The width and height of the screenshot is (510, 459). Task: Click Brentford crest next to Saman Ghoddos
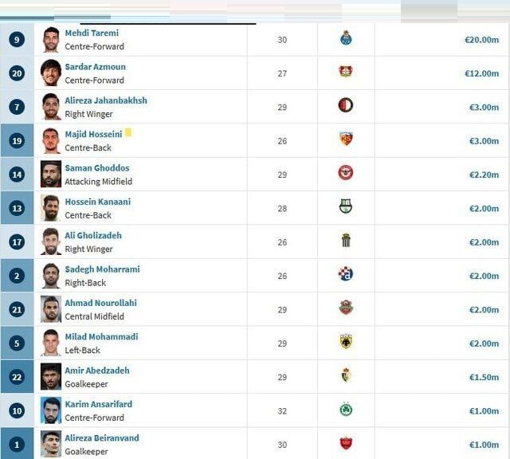click(345, 173)
